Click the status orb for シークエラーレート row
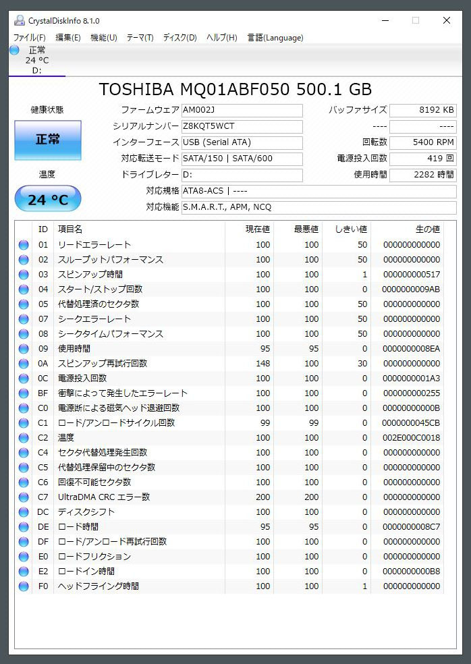This screenshot has width=471, height=664. (x=24, y=319)
